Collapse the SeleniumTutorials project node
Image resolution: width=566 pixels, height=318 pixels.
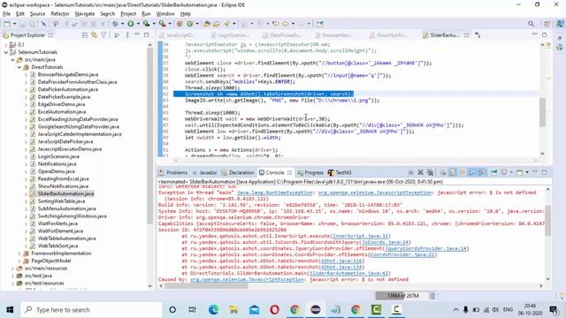pyautogui.click(x=6, y=52)
